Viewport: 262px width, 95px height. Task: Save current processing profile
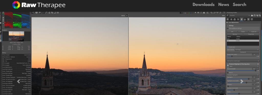[x=255, y=15]
